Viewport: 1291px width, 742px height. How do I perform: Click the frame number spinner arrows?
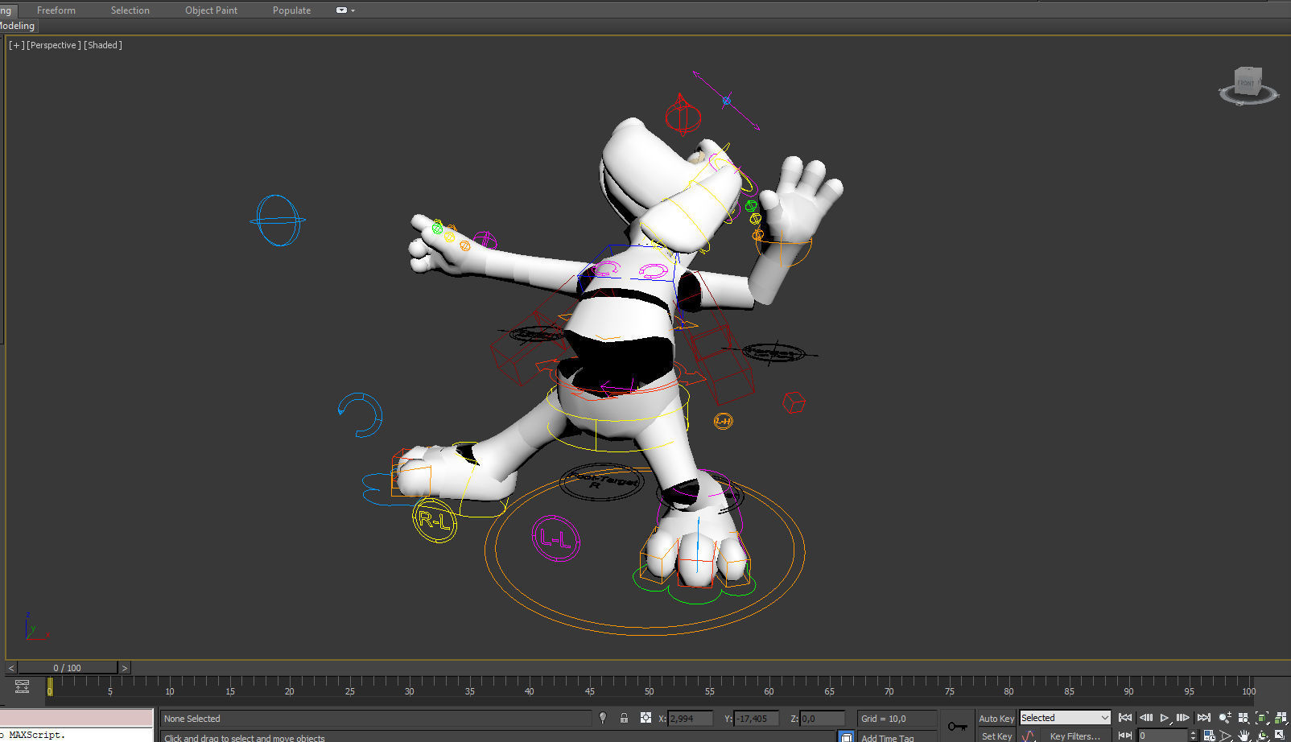tap(1193, 736)
